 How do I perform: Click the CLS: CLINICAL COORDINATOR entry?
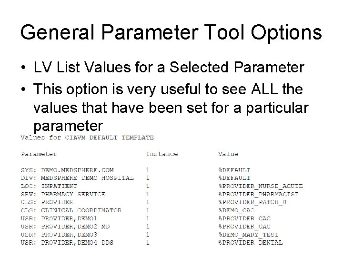[x=71, y=210]
